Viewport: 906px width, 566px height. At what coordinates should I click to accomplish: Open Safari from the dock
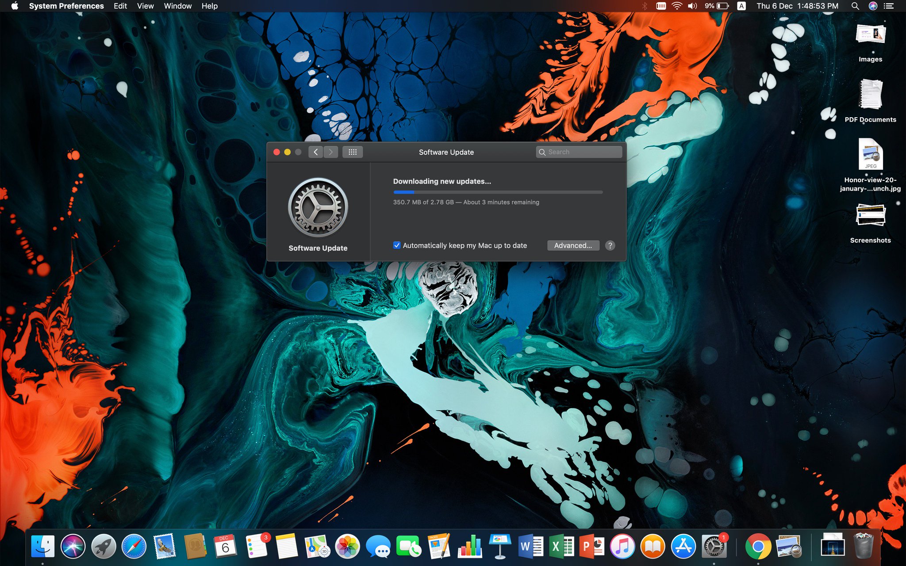[134, 547]
